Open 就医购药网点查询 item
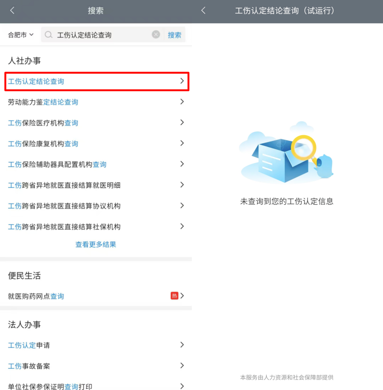383x390 pixels. (96, 296)
